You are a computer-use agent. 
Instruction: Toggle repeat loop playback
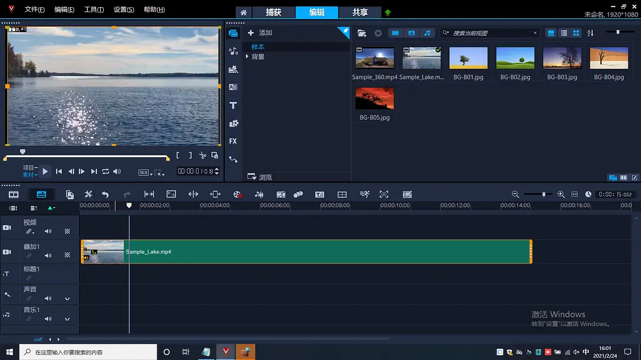(x=105, y=171)
